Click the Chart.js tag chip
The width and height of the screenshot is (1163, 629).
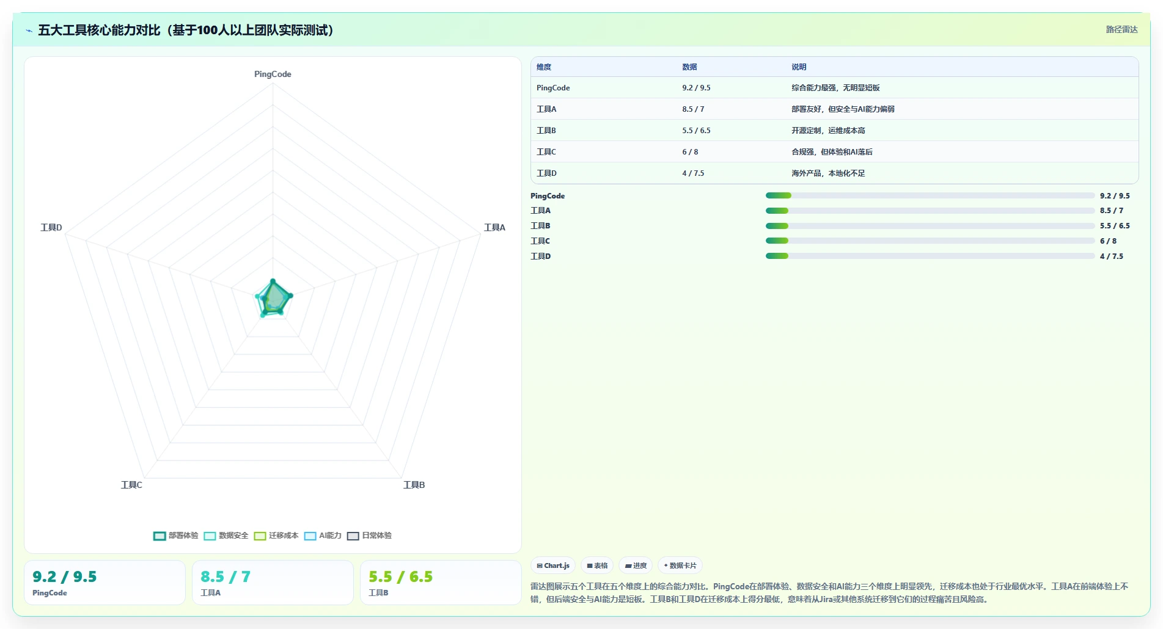[553, 565]
